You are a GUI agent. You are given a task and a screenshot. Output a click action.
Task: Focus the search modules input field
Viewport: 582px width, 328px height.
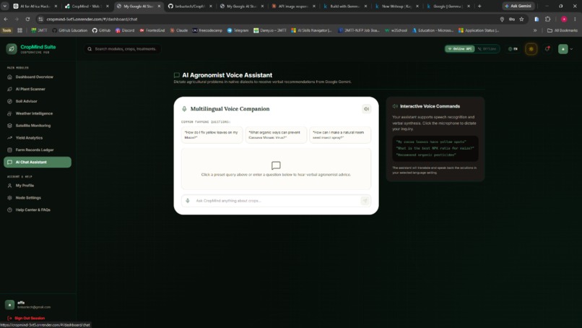click(x=123, y=48)
